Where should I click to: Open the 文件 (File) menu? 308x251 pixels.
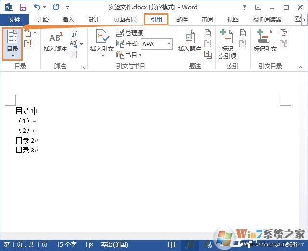tap(14, 20)
